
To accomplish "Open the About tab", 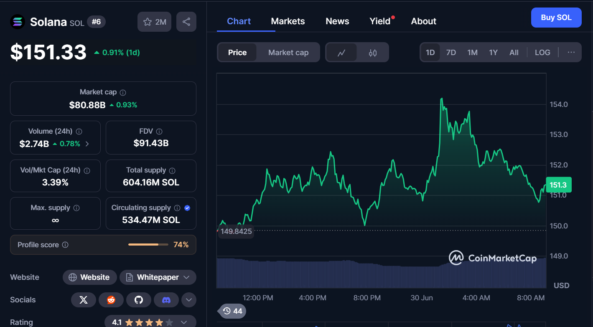I will (424, 21).
